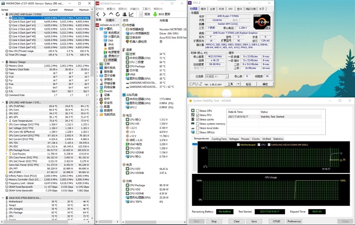Click DirectX node in AIDA64 tree
355x225 pixels.
[x=106, y=91]
